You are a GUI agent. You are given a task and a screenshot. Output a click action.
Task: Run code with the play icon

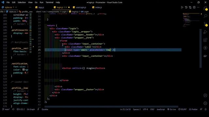click(x=182, y=7)
